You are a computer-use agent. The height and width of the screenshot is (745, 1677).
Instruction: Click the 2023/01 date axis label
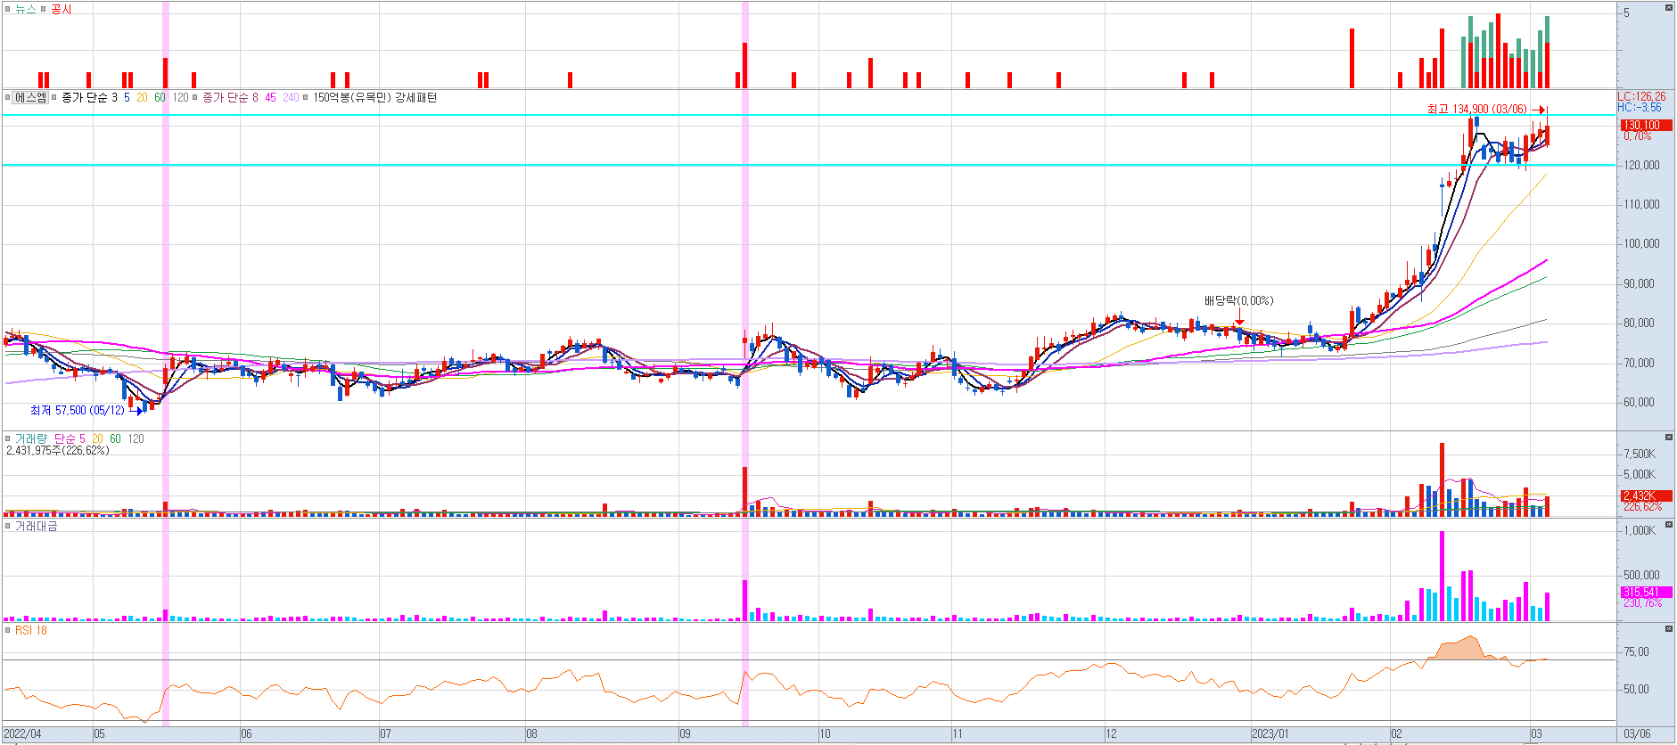click(x=1270, y=734)
